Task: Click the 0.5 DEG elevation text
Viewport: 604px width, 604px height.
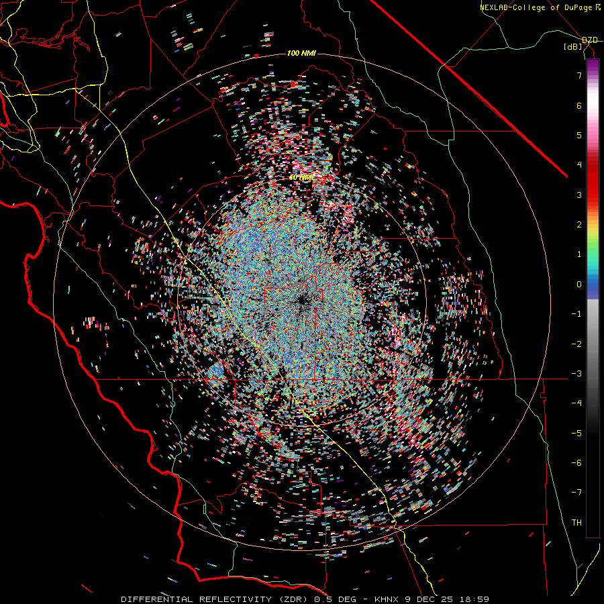Action: click(335, 599)
